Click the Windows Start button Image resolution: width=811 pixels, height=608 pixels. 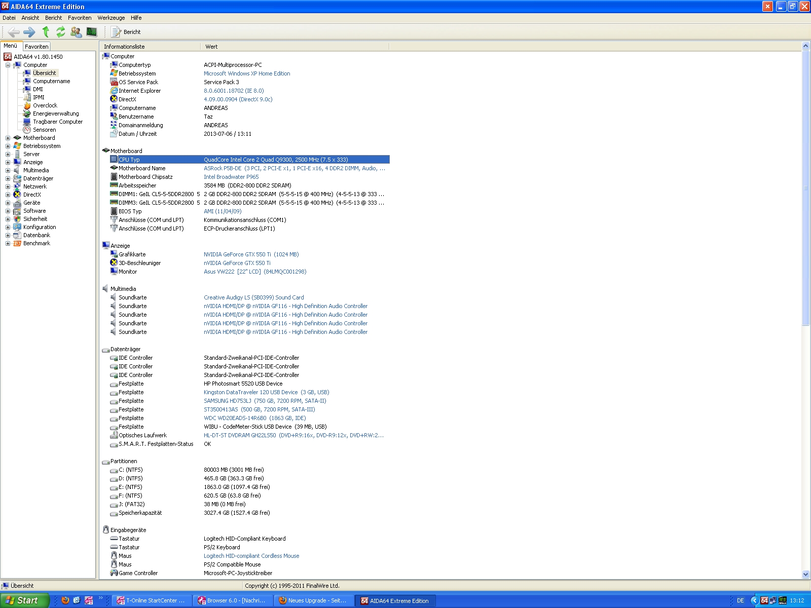click(24, 600)
